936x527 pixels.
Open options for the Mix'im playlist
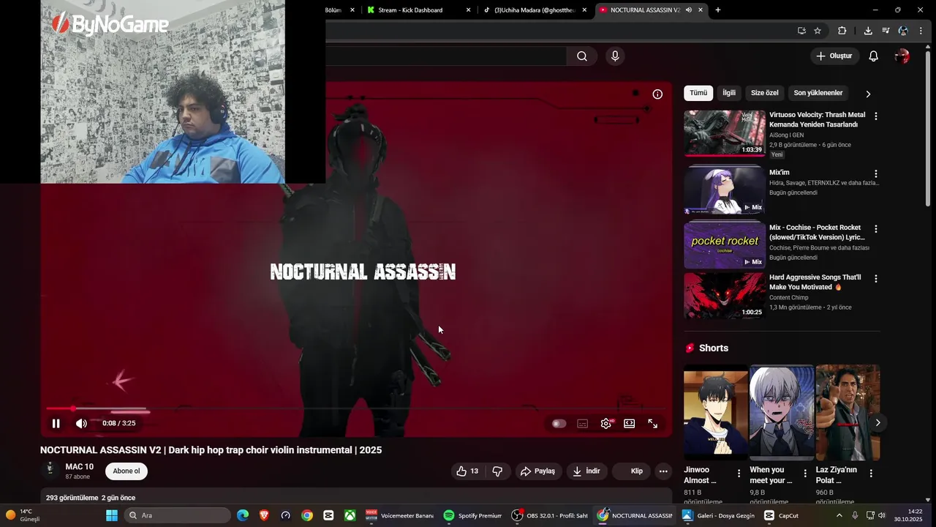[x=875, y=174]
